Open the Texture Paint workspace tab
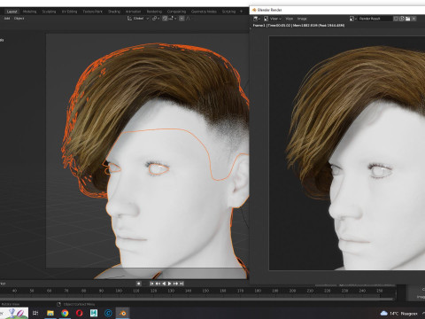425x319 pixels. click(x=92, y=12)
